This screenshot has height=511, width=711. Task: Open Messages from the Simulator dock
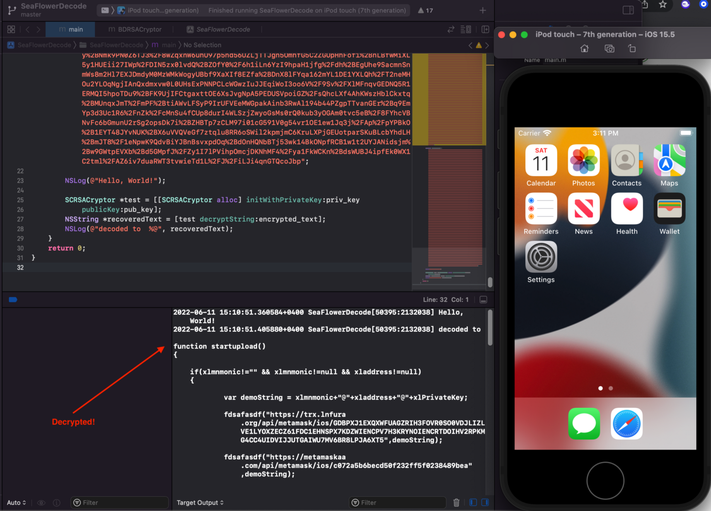584,424
